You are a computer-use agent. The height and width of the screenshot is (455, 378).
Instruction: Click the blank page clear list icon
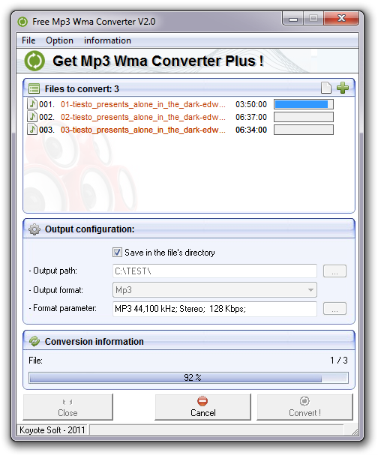click(x=326, y=88)
